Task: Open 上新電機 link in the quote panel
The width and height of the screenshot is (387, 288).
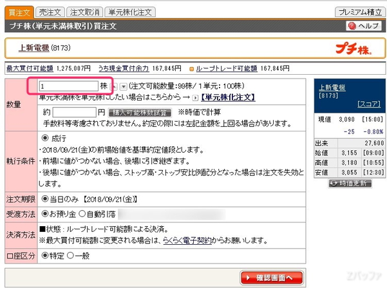Action: point(332,88)
